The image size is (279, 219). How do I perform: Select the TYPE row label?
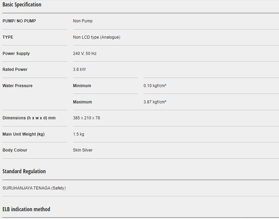tap(8, 37)
